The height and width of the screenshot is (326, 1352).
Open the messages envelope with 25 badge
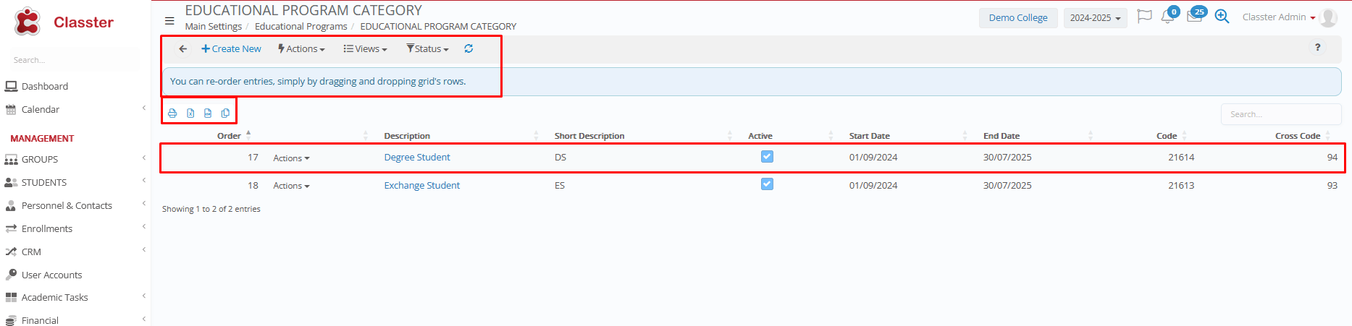(1194, 17)
